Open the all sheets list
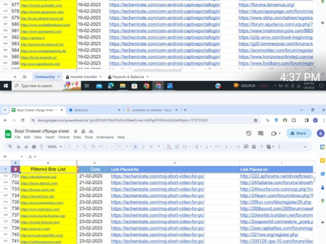This screenshot has width=326, height=244. click(x=24, y=77)
